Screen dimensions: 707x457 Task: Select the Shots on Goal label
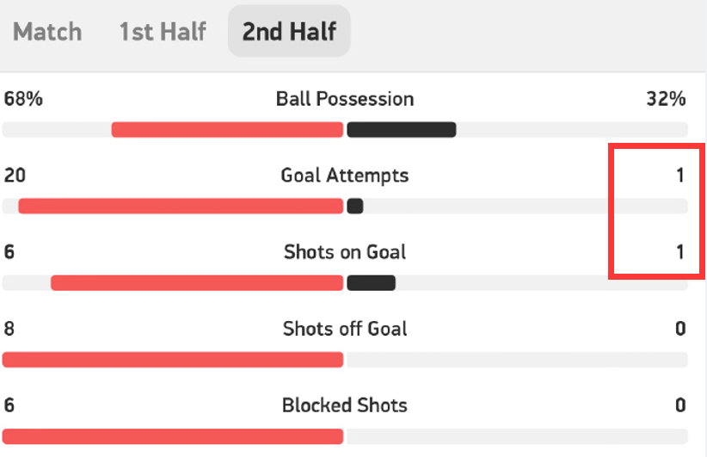[345, 252]
